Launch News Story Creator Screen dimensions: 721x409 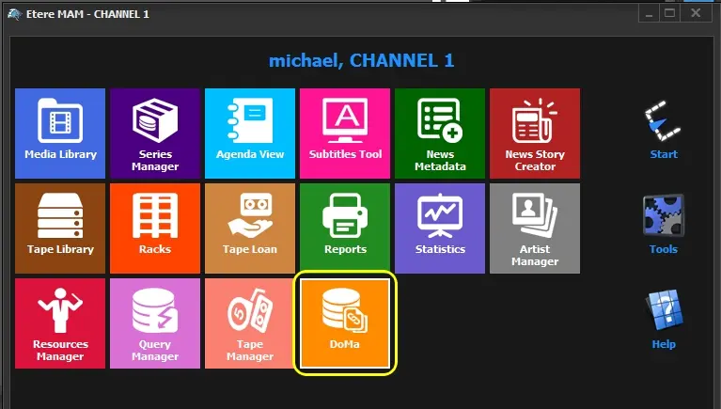tap(535, 133)
